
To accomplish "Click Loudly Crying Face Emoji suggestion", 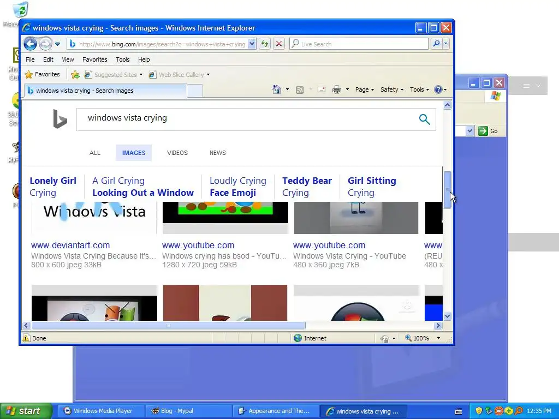I will pyautogui.click(x=238, y=187).
